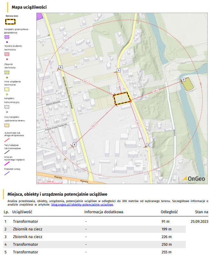Click the pink 'Wysoka budowla techniczna' swatch
The image size is (213, 261).
point(7,54)
